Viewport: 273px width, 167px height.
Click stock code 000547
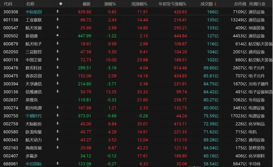tap(11, 28)
